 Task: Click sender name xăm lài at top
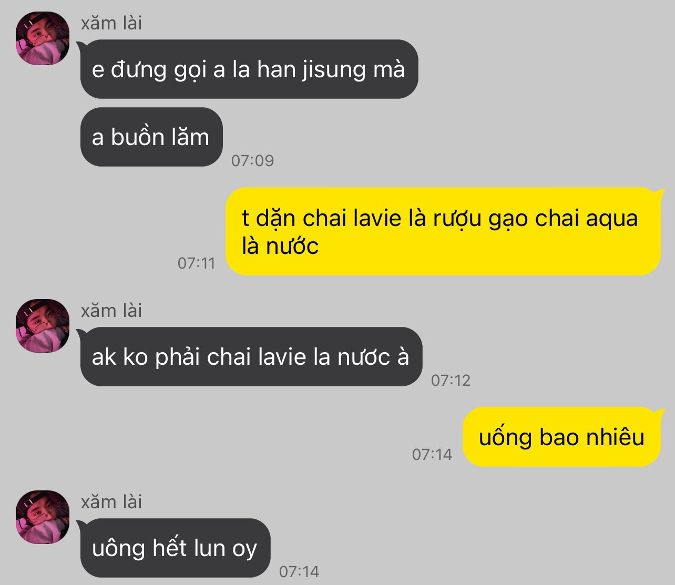coord(111,23)
